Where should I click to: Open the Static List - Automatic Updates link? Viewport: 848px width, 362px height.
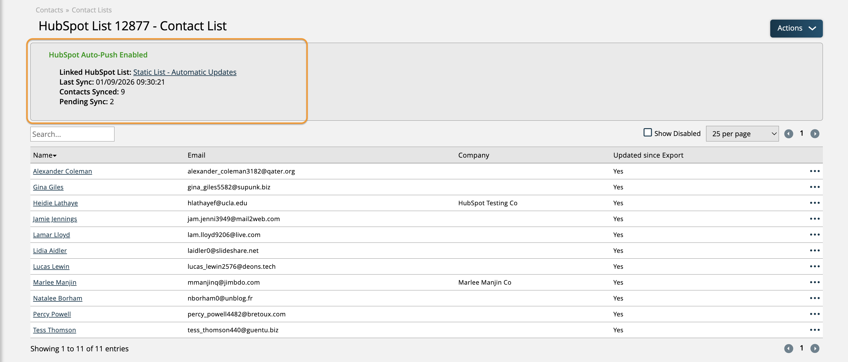pyautogui.click(x=185, y=72)
